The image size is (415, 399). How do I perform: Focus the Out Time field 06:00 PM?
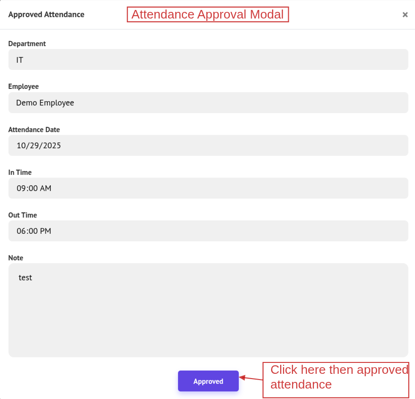pyautogui.click(x=208, y=231)
